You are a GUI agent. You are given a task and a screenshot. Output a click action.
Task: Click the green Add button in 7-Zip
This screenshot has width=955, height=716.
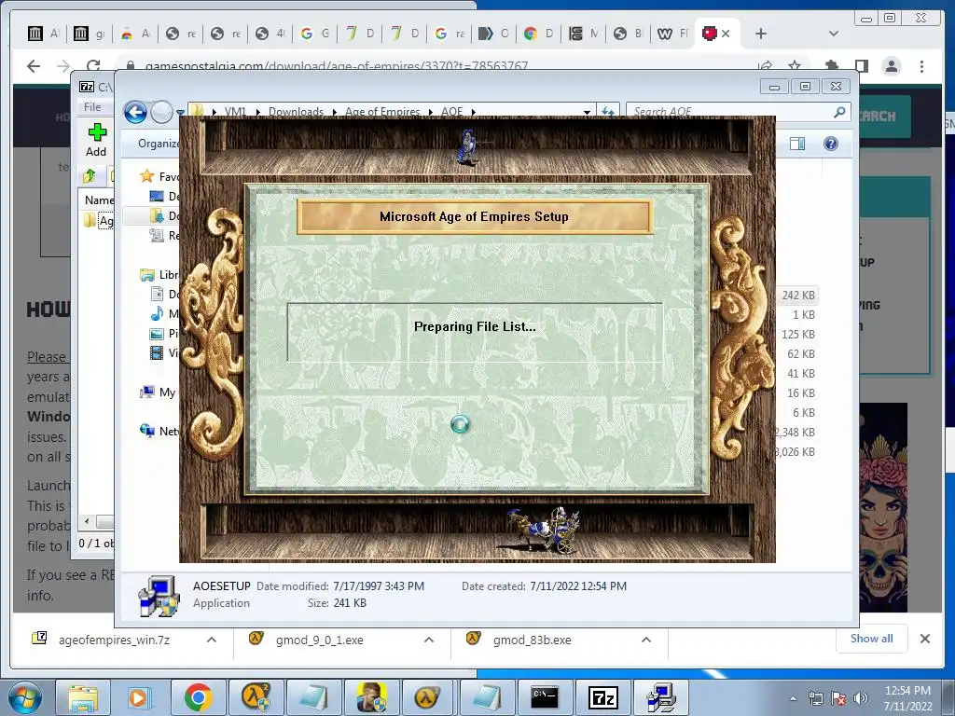click(x=96, y=140)
